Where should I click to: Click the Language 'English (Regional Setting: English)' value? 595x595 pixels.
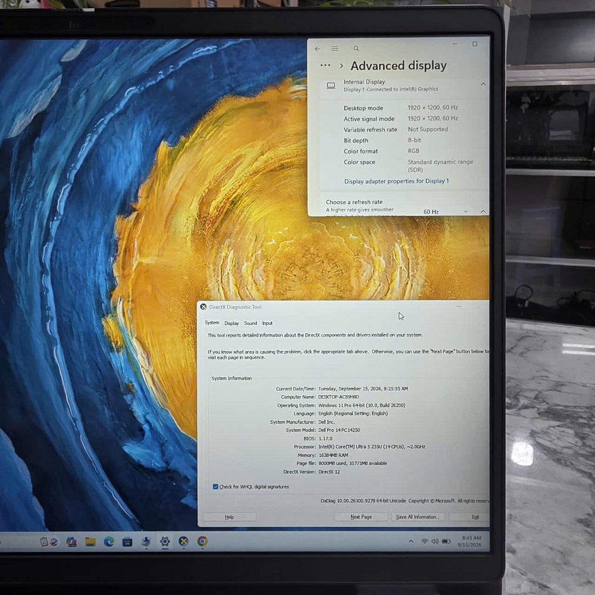353,414
